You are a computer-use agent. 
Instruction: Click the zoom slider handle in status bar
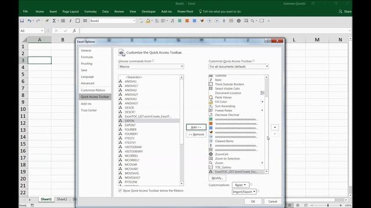(328, 206)
